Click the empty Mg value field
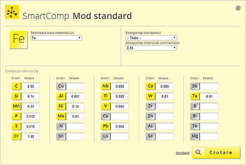Image resolution: width=246 pixels, height=165 pixels. click(209, 136)
